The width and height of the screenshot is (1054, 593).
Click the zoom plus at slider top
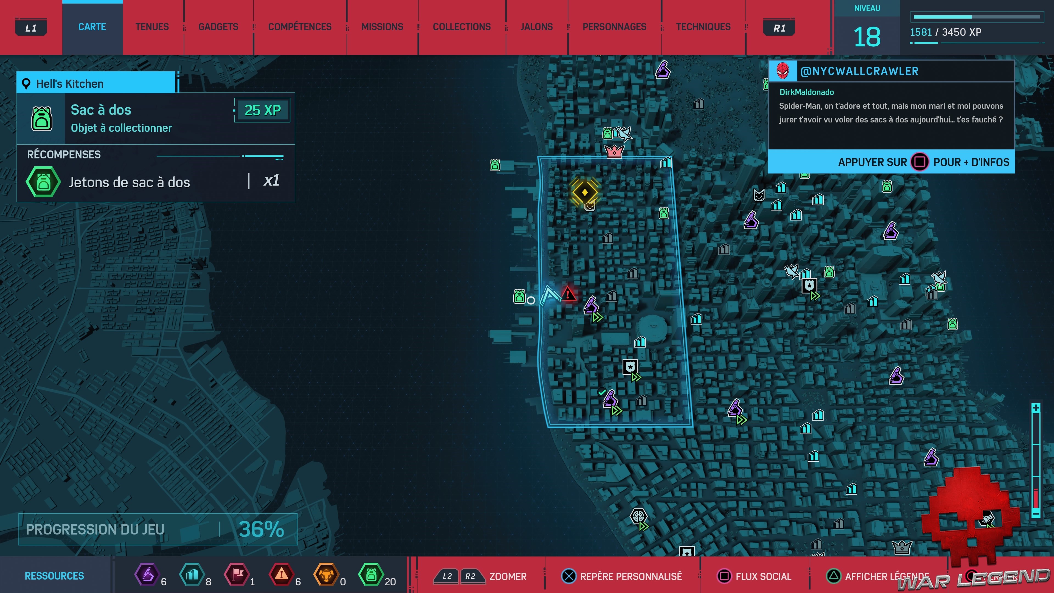(1036, 408)
